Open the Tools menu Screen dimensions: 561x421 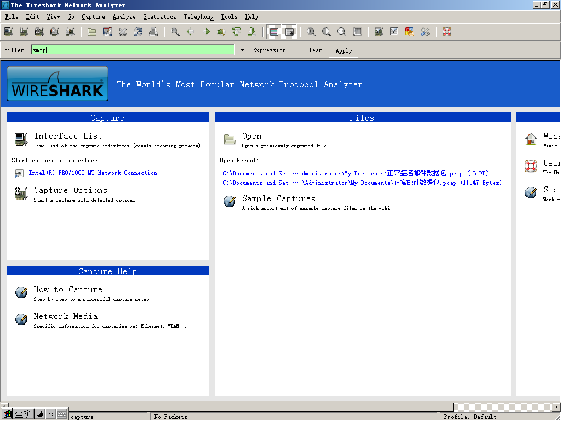coord(229,17)
